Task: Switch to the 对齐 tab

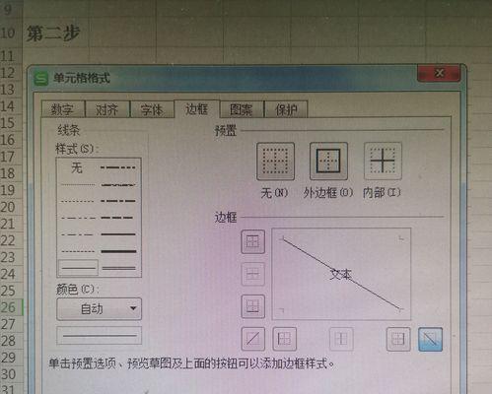Action: [107, 109]
